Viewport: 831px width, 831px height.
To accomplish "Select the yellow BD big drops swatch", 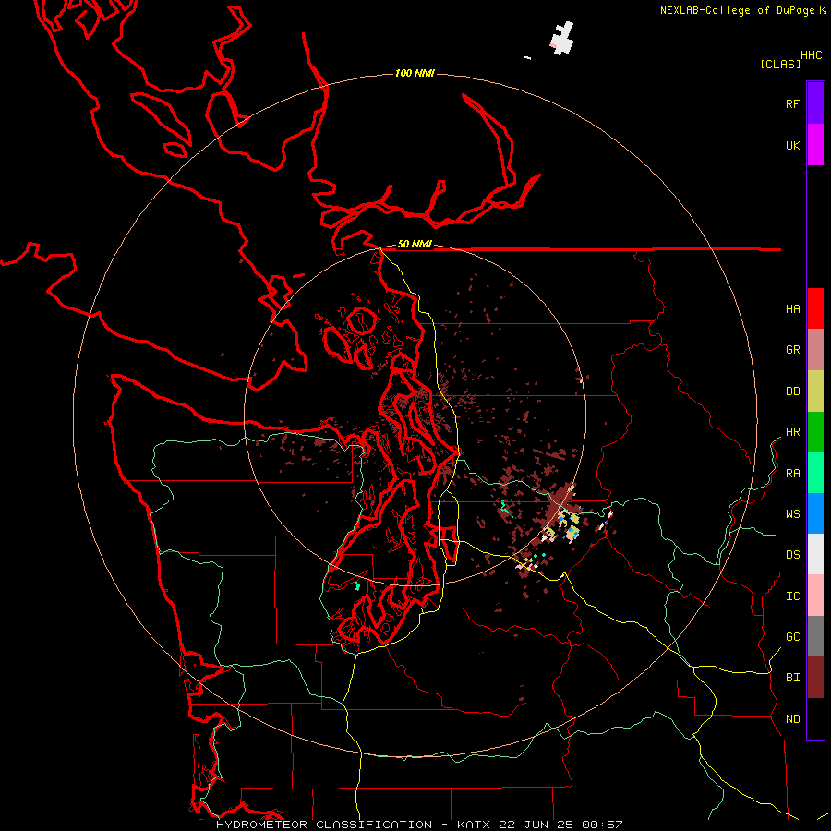I will pos(815,391).
